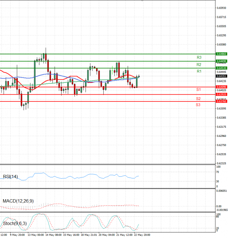Select the S3 support label

click(x=198, y=105)
